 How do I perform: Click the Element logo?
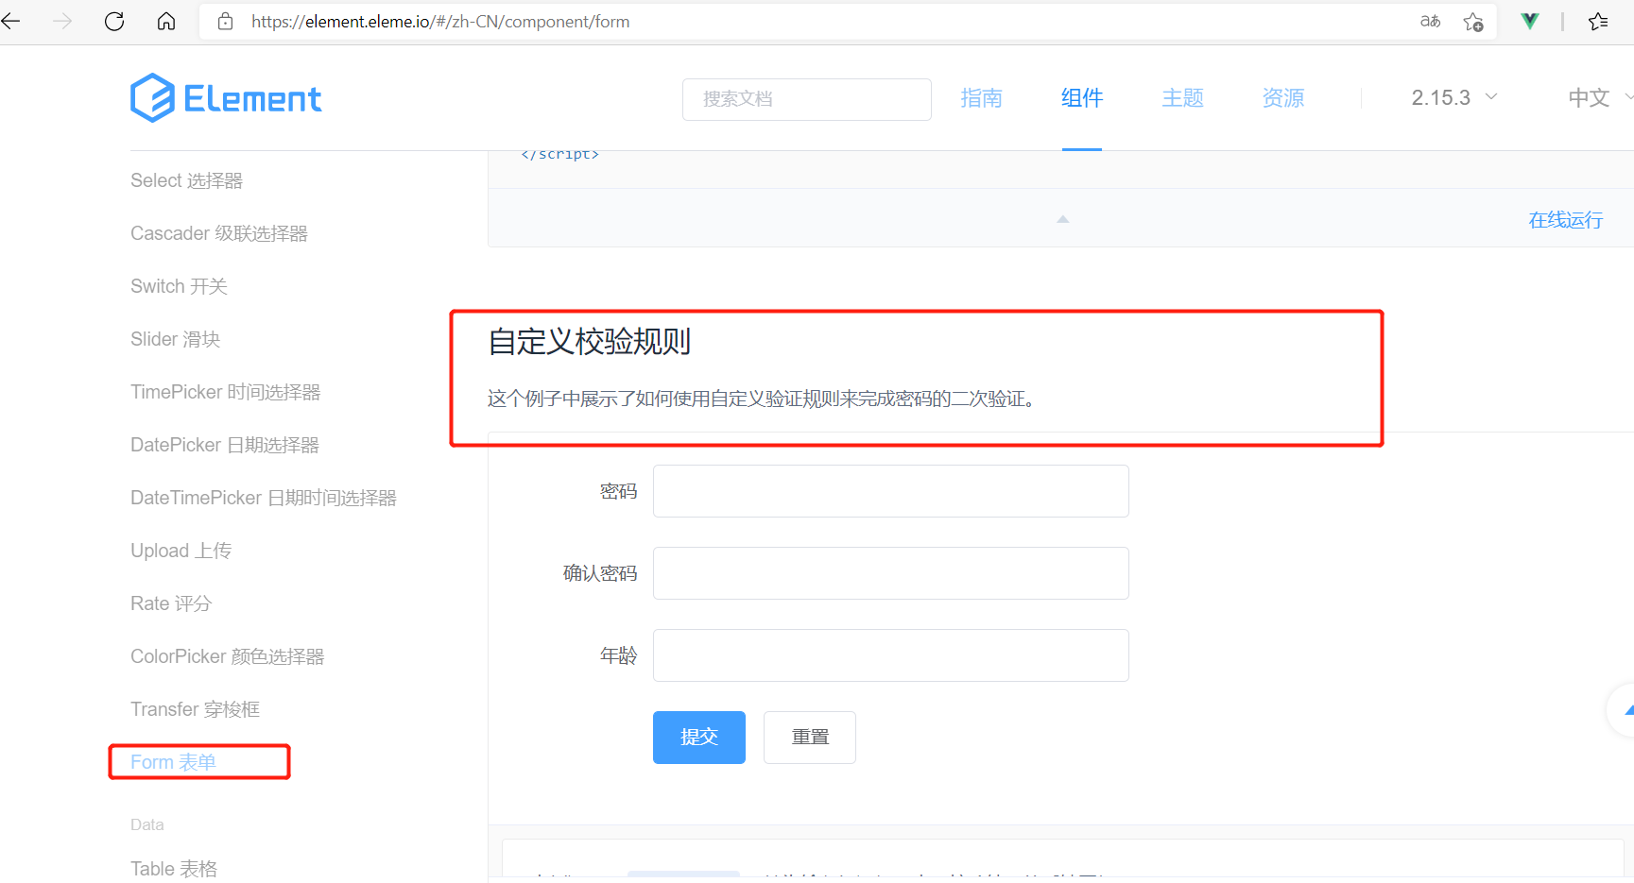coord(226,98)
